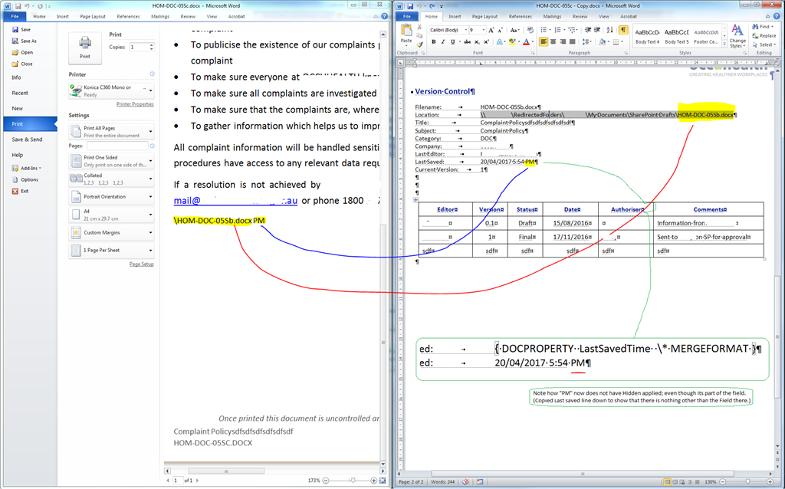The height and width of the screenshot is (489, 785).
Task: Click the Page Setup link
Action: (x=142, y=264)
